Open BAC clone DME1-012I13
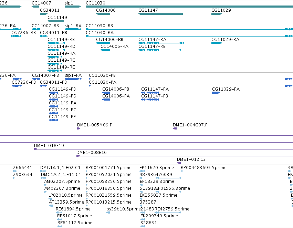Screen dimensions: 293x228 point(191,159)
